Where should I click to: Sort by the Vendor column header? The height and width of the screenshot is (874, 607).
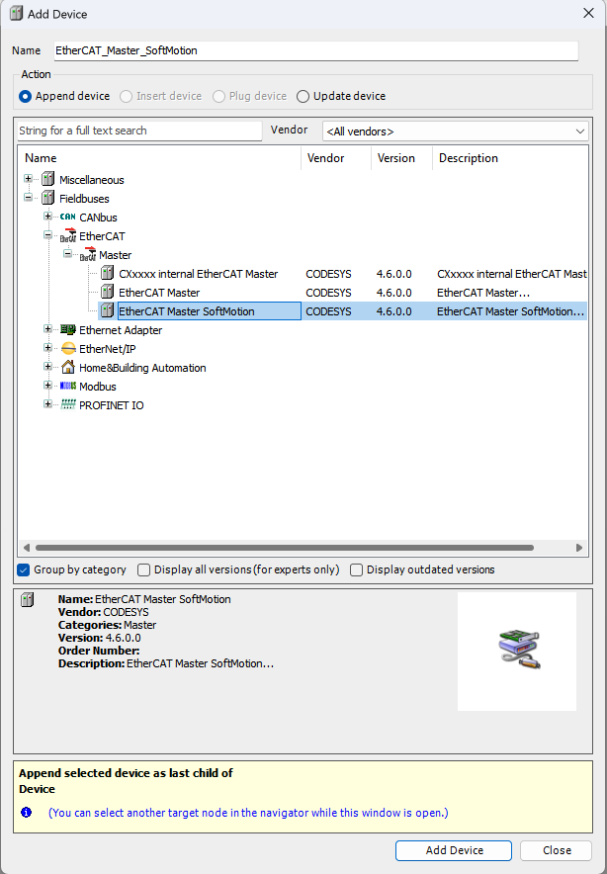pos(336,158)
